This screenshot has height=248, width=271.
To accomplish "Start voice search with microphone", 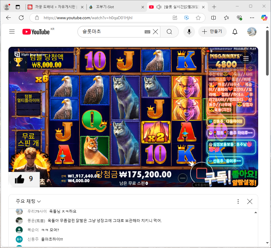I will [189, 32].
